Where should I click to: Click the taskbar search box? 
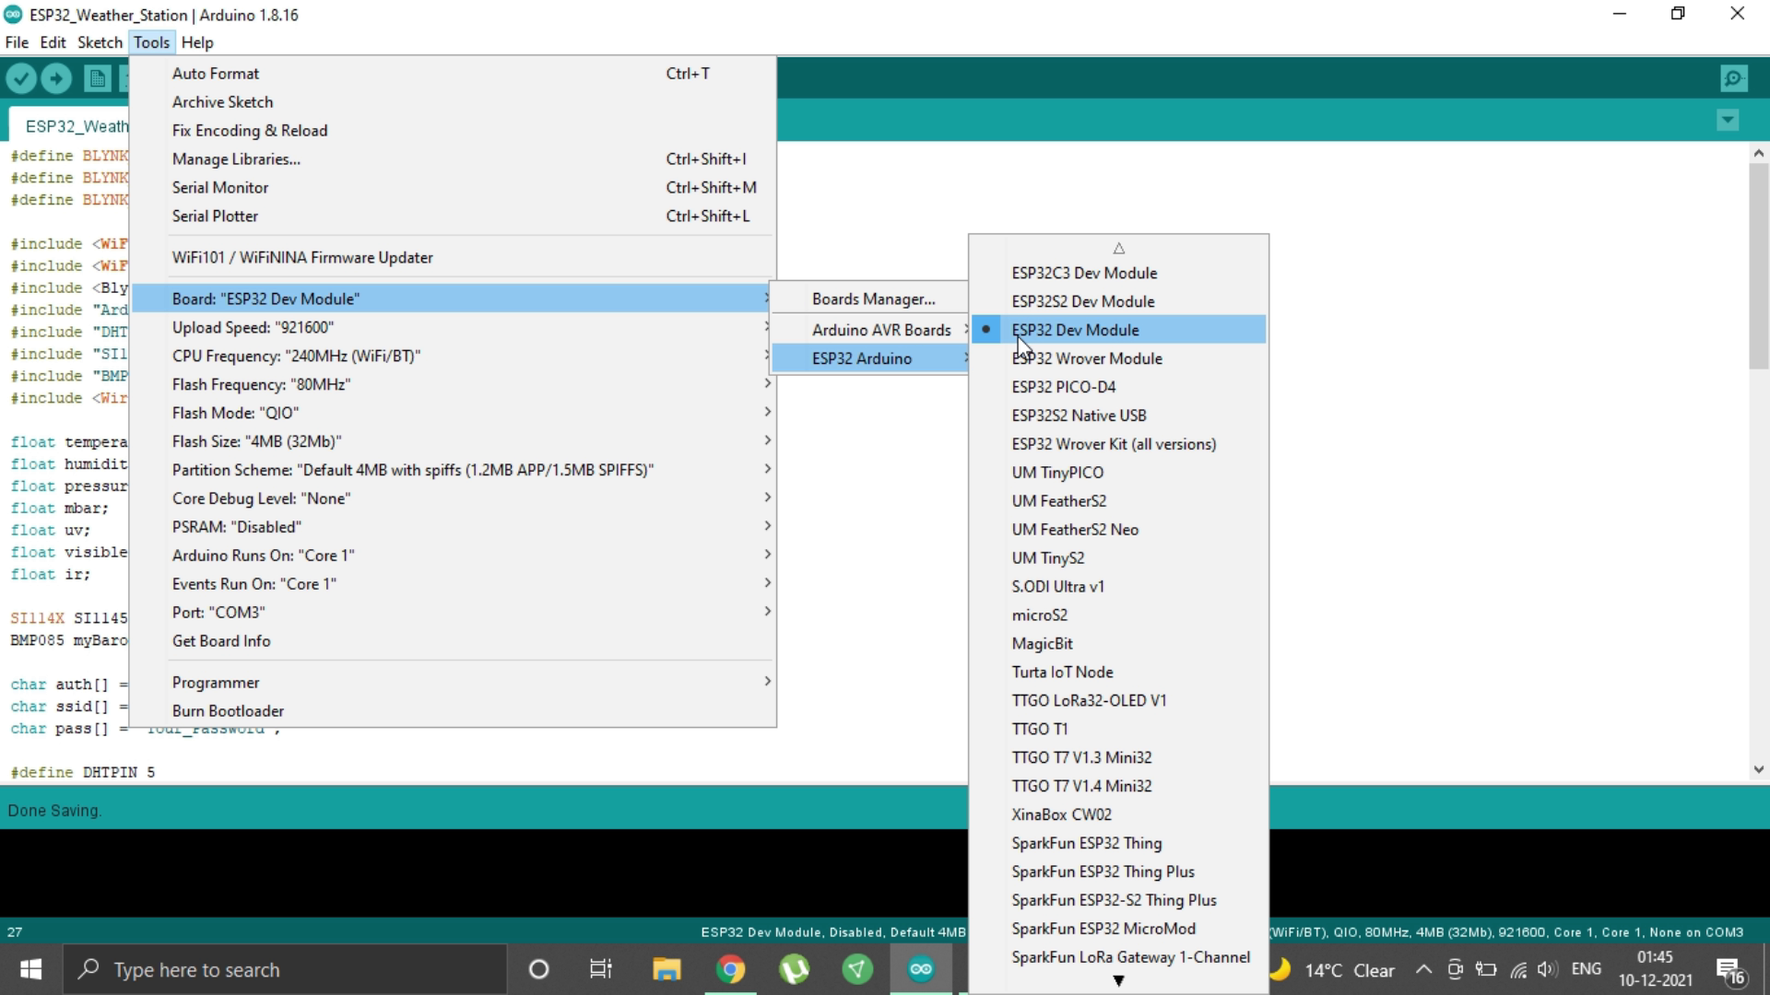[284, 969]
